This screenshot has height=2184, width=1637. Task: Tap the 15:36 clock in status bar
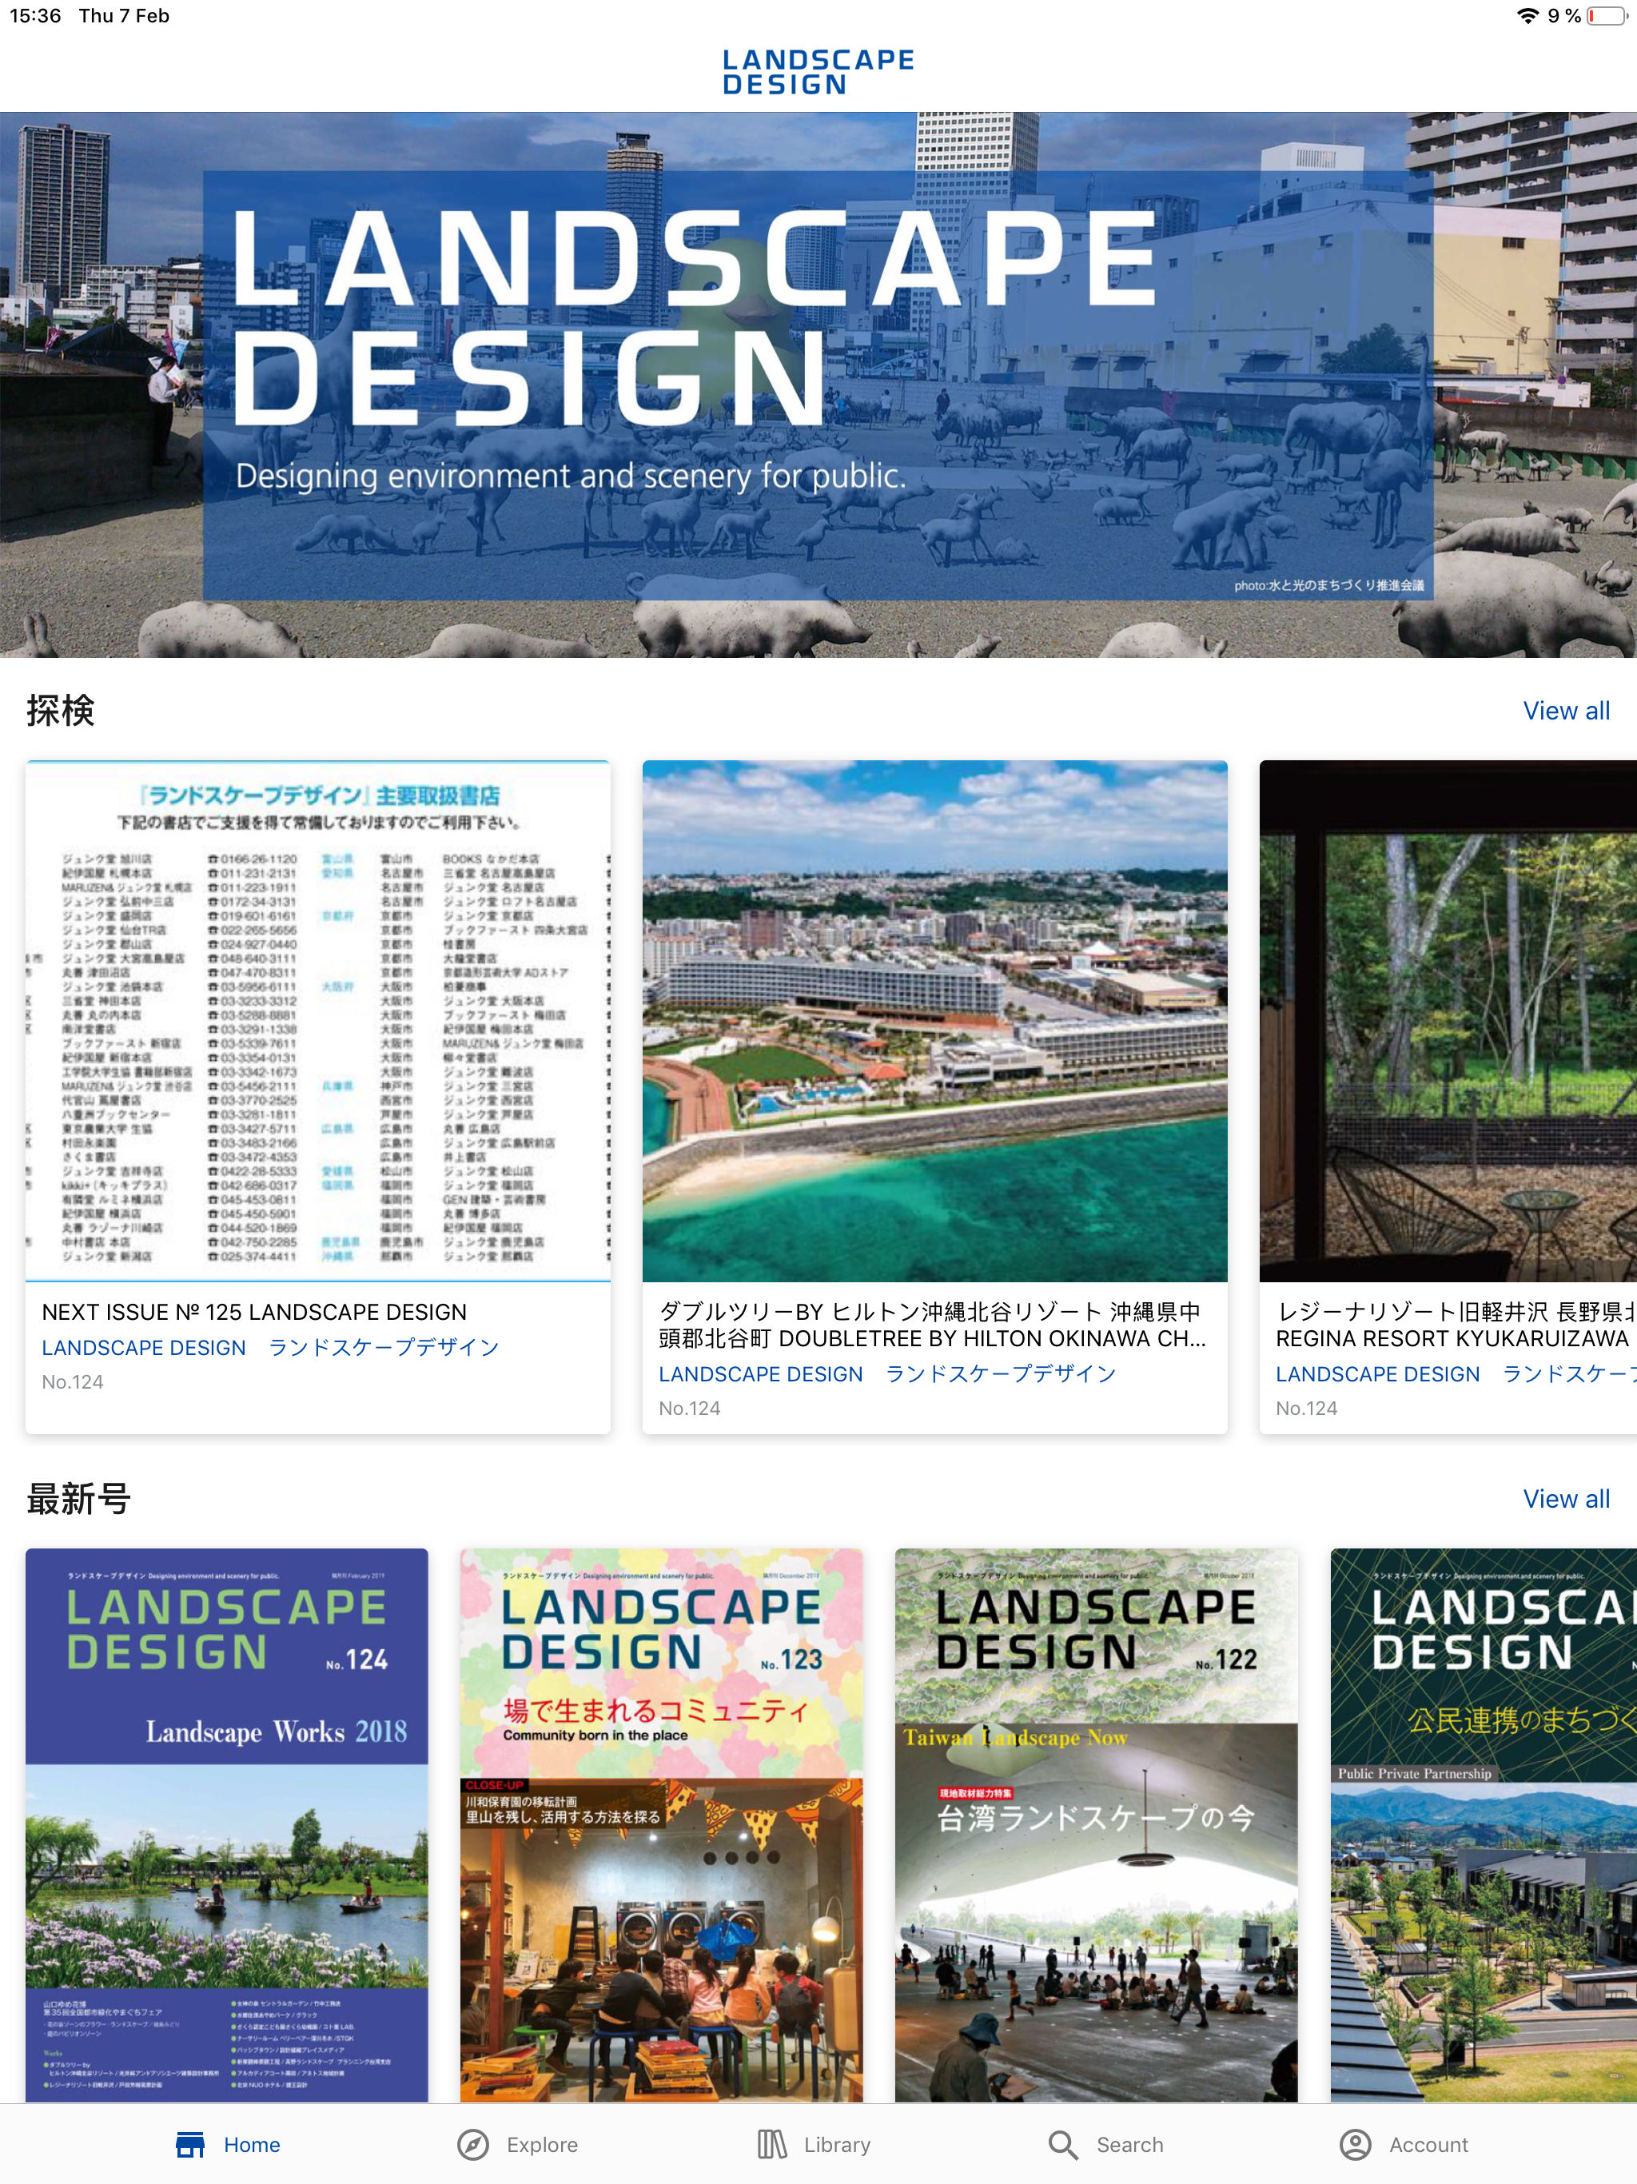click(35, 16)
